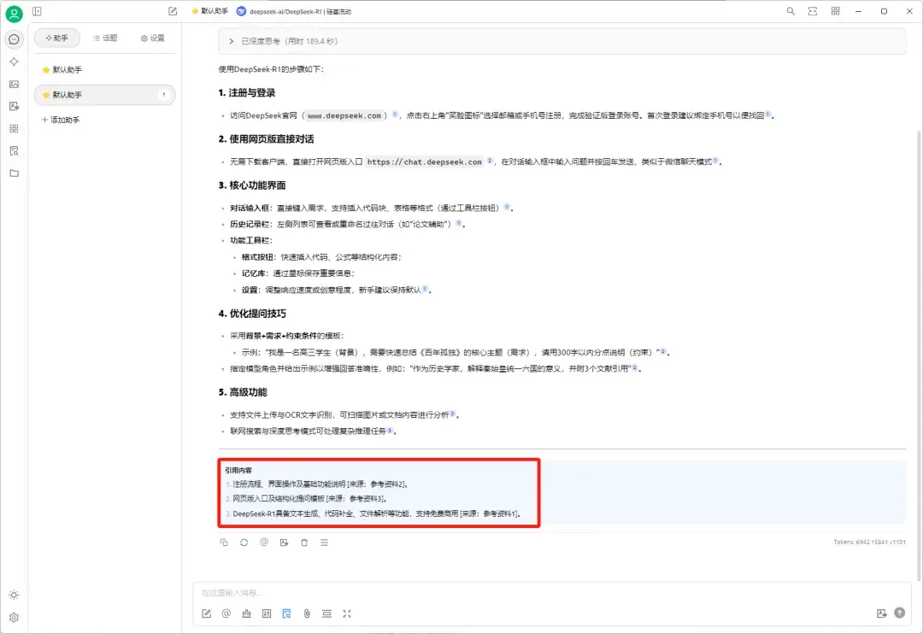Select the 默认助手 entry with badge 1
Viewport: 923px width, 634px height.
[105, 95]
